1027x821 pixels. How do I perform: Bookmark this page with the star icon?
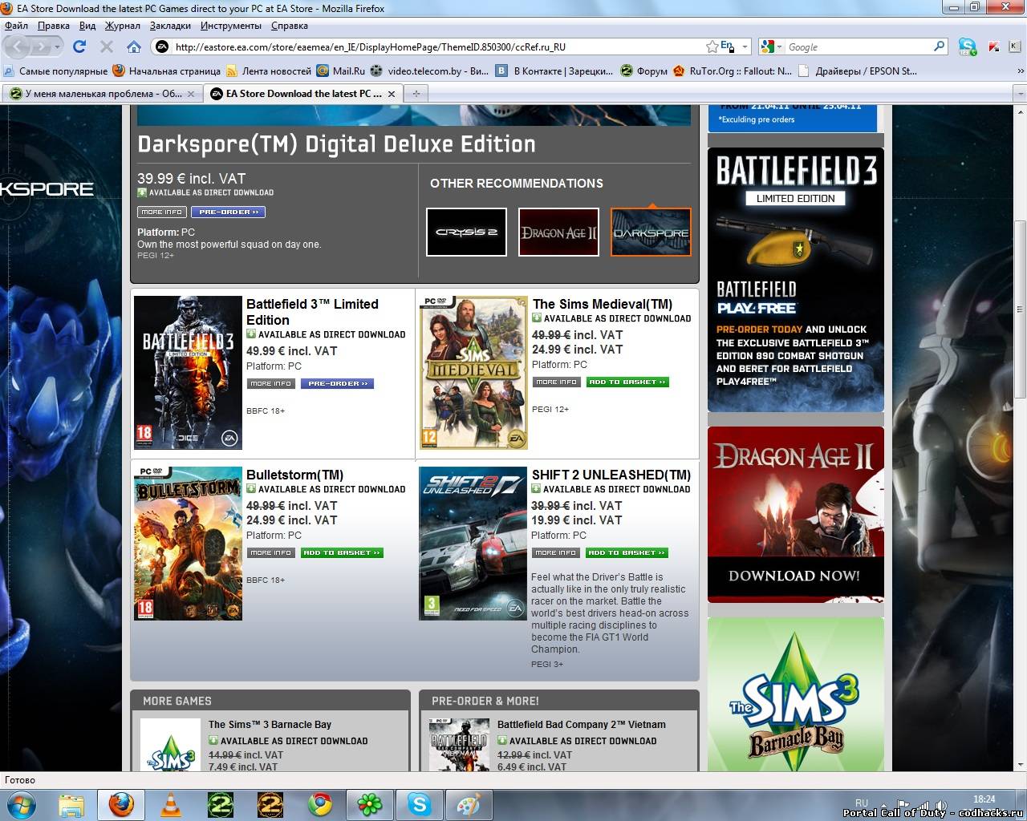coord(712,47)
